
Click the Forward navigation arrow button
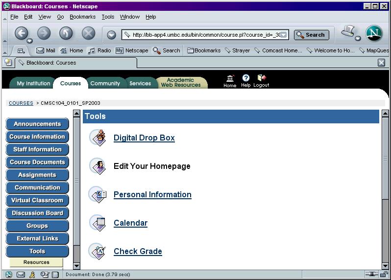[x=44, y=33]
